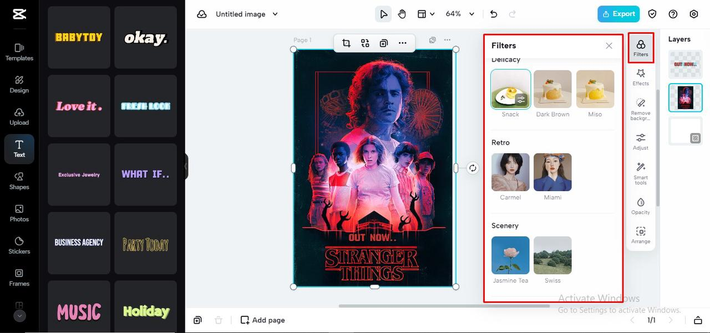The width and height of the screenshot is (710, 333).
Task: Apply the Carmel filter
Action: (x=510, y=172)
